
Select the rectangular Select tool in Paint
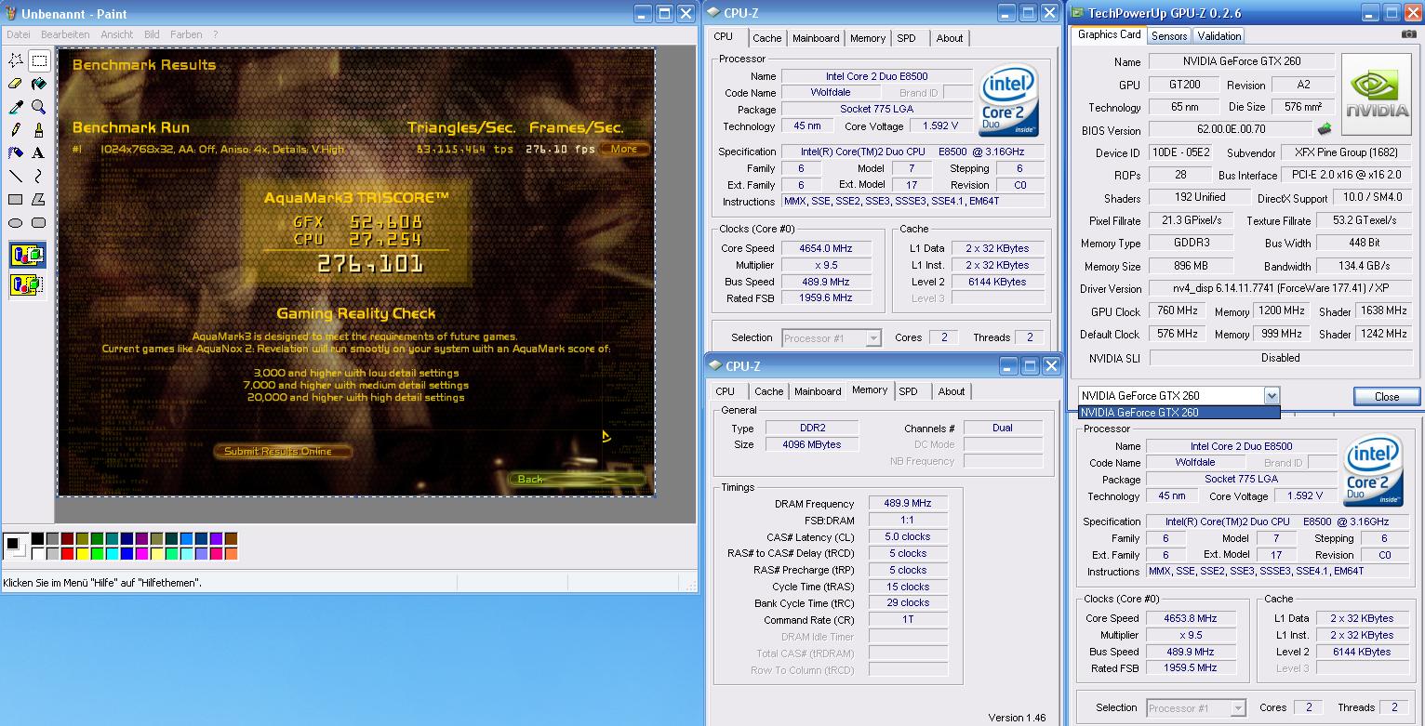(x=38, y=60)
